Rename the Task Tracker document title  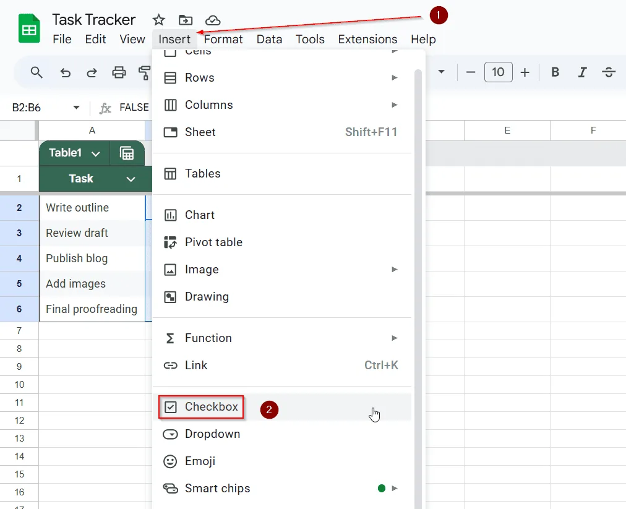point(94,20)
